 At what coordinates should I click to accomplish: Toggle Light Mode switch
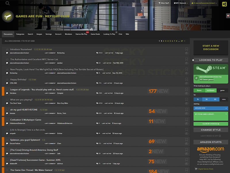pos(220,136)
